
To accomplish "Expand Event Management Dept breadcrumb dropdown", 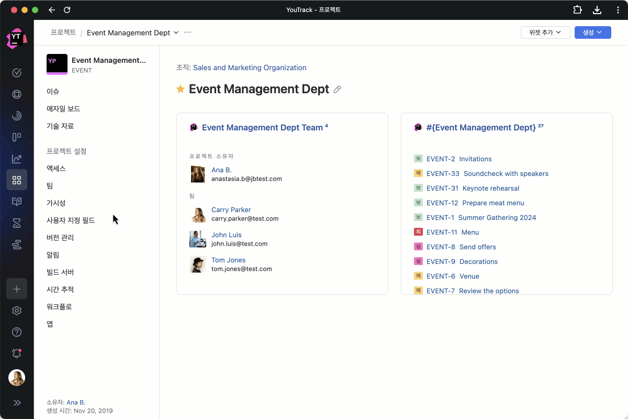I will 176,32.
